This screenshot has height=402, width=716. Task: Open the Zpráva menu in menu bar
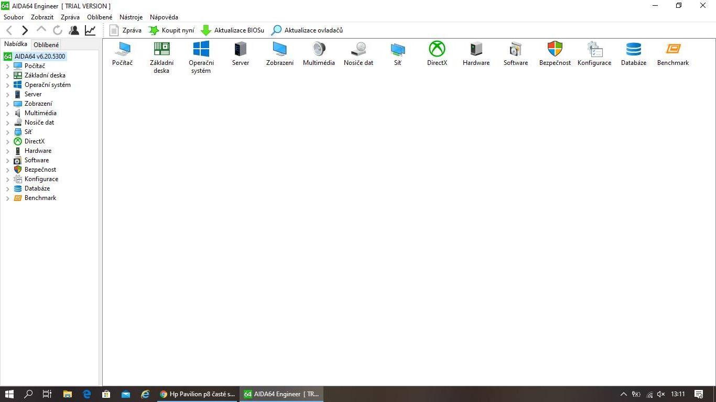(70, 17)
